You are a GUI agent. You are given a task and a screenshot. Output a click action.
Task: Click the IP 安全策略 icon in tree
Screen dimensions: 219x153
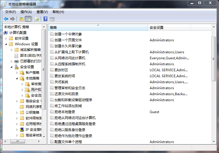pos(22,130)
